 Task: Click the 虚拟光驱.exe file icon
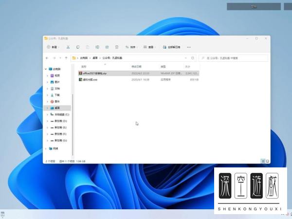(80, 79)
